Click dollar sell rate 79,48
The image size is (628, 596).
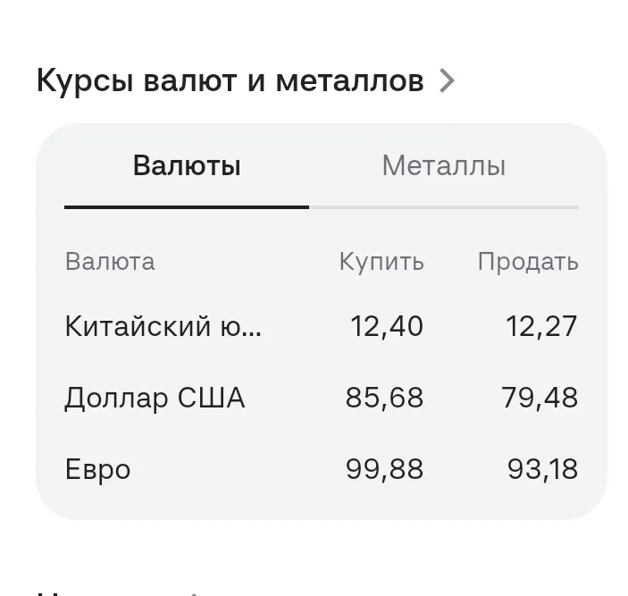(x=540, y=398)
